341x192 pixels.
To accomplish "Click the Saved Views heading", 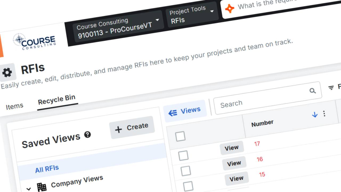I will pos(51,140).
